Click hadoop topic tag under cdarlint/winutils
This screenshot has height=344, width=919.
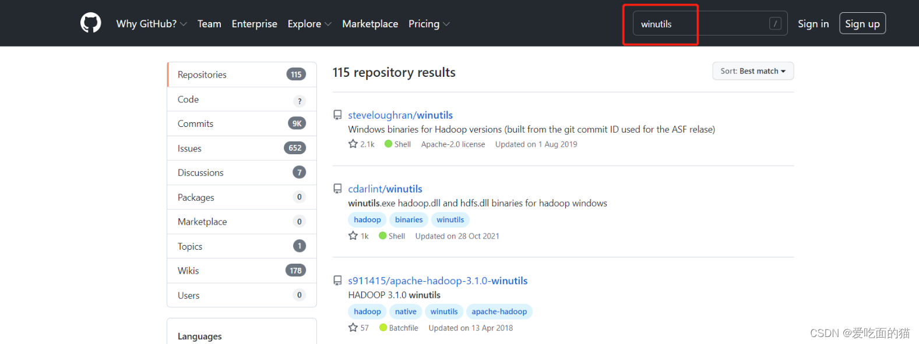(x=367, y=219)
